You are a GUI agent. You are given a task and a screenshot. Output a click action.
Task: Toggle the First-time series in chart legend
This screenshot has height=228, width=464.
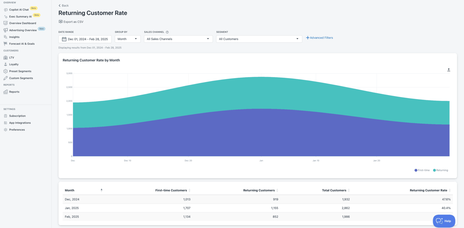[x=422, y=170]
